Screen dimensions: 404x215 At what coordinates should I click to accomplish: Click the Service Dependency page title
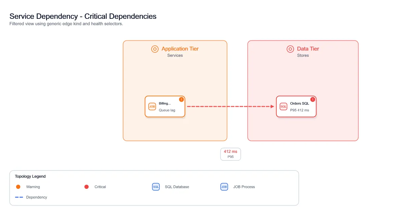point(83,16)
